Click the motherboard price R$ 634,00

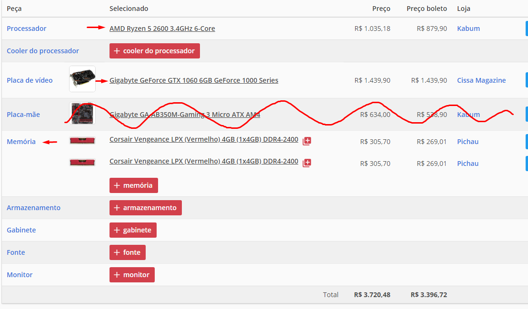[x=375, y=115]
